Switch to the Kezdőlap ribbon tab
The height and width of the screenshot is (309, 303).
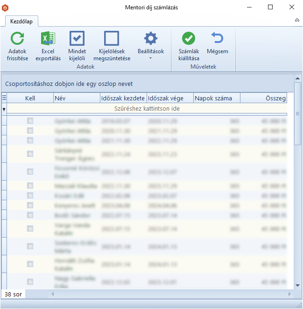21,21
